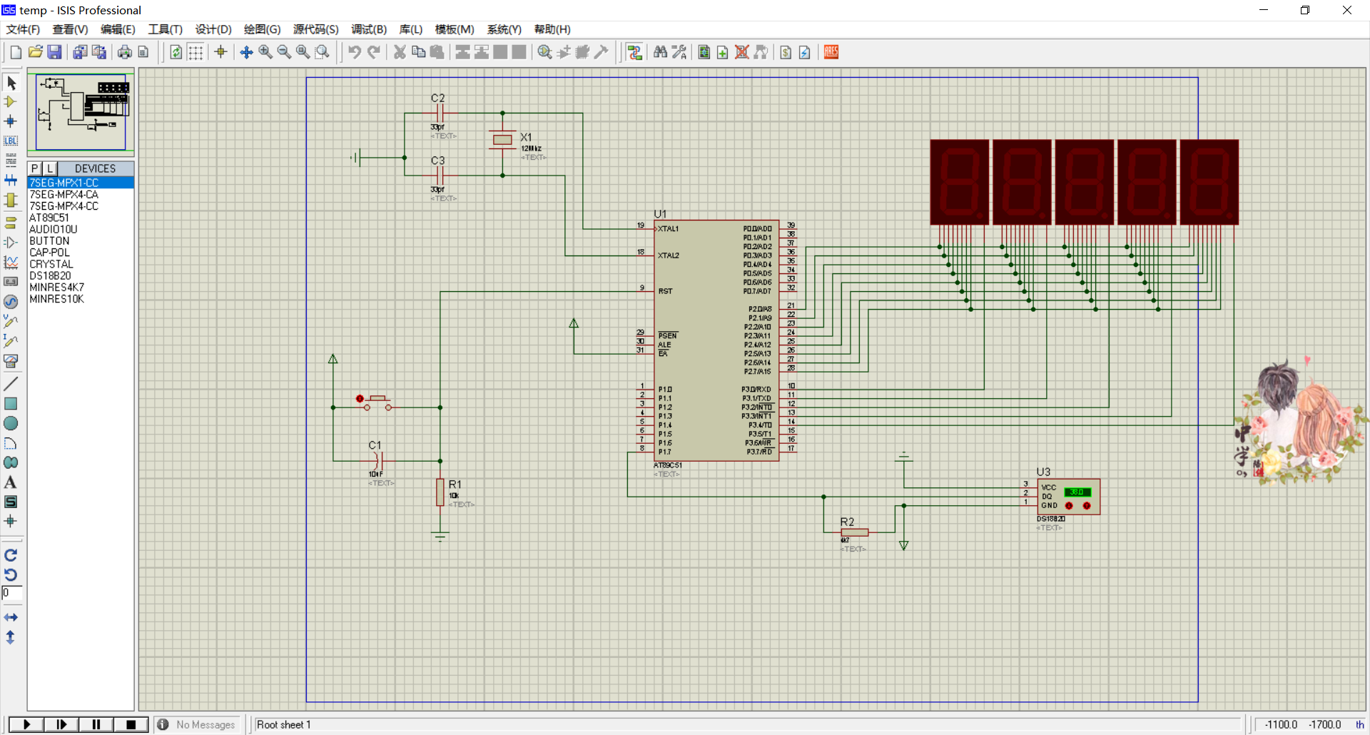Open the Make Device tool
The width and height of the screenshot is (1370, 735).
(x=564, y=52)
